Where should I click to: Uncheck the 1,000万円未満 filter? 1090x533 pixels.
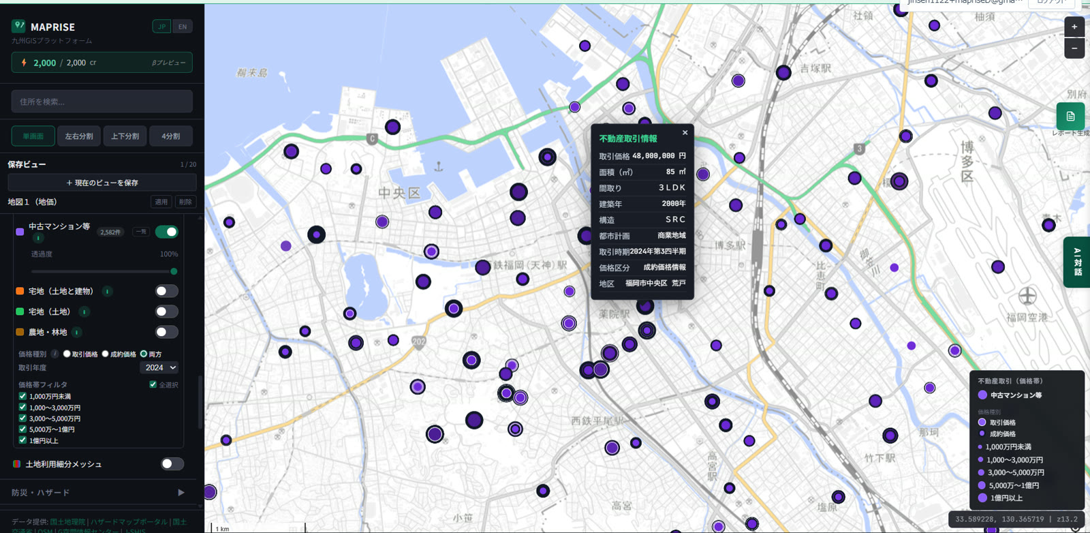coord(22,396)
